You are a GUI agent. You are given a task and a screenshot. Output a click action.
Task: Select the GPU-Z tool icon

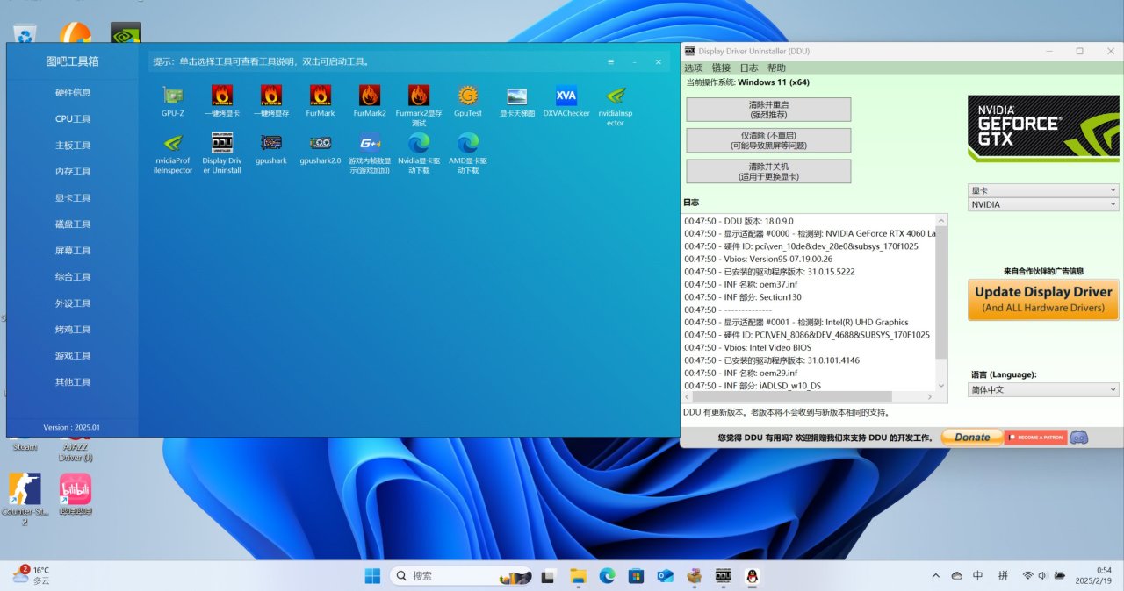click(172, 96)
